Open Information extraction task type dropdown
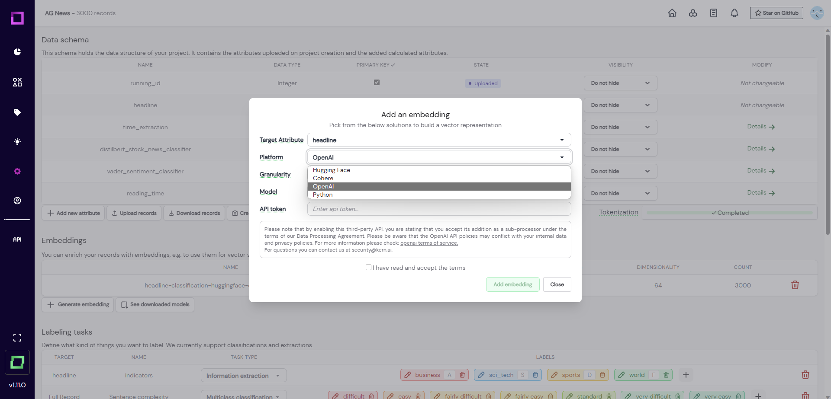The height and width of the screenshot is (399, 831). [244, 375]
